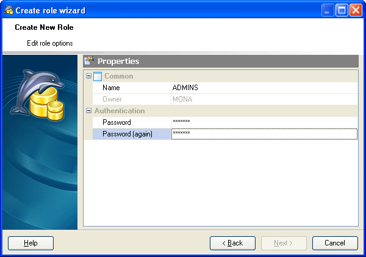The height and width of the screenshot is (257, 366).
Task: Click the Properties header icon
Action: coord(89,61)
